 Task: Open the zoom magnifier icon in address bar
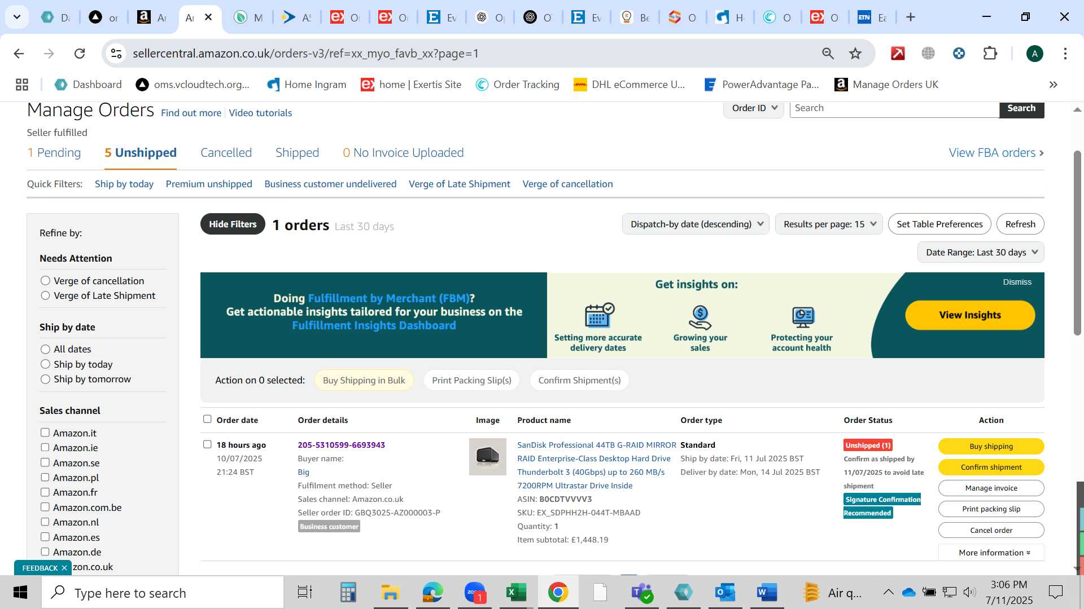point(828,54)
